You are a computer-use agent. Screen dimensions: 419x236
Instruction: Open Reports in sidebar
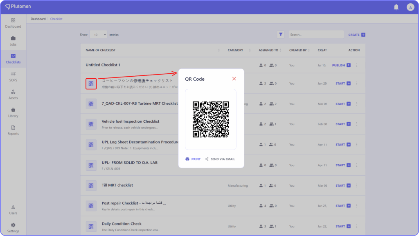coord(13,130)
